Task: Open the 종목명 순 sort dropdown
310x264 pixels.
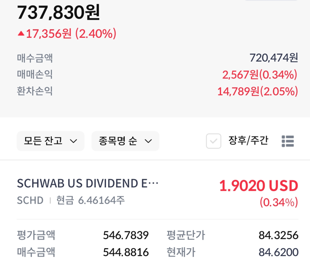Action: (125, 141)
